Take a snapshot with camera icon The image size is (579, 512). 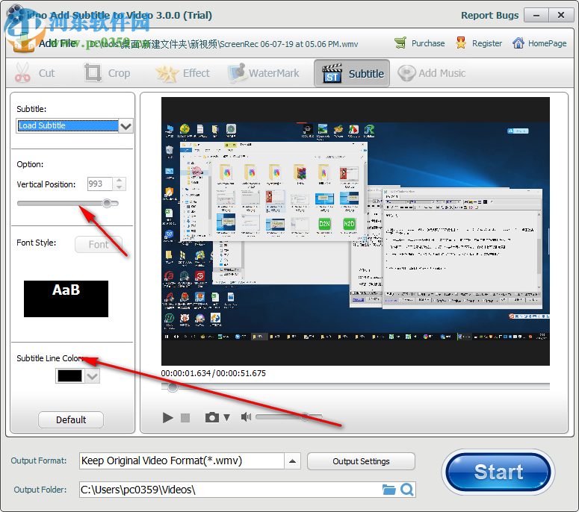pyautogui.click(x=212, y=417)
